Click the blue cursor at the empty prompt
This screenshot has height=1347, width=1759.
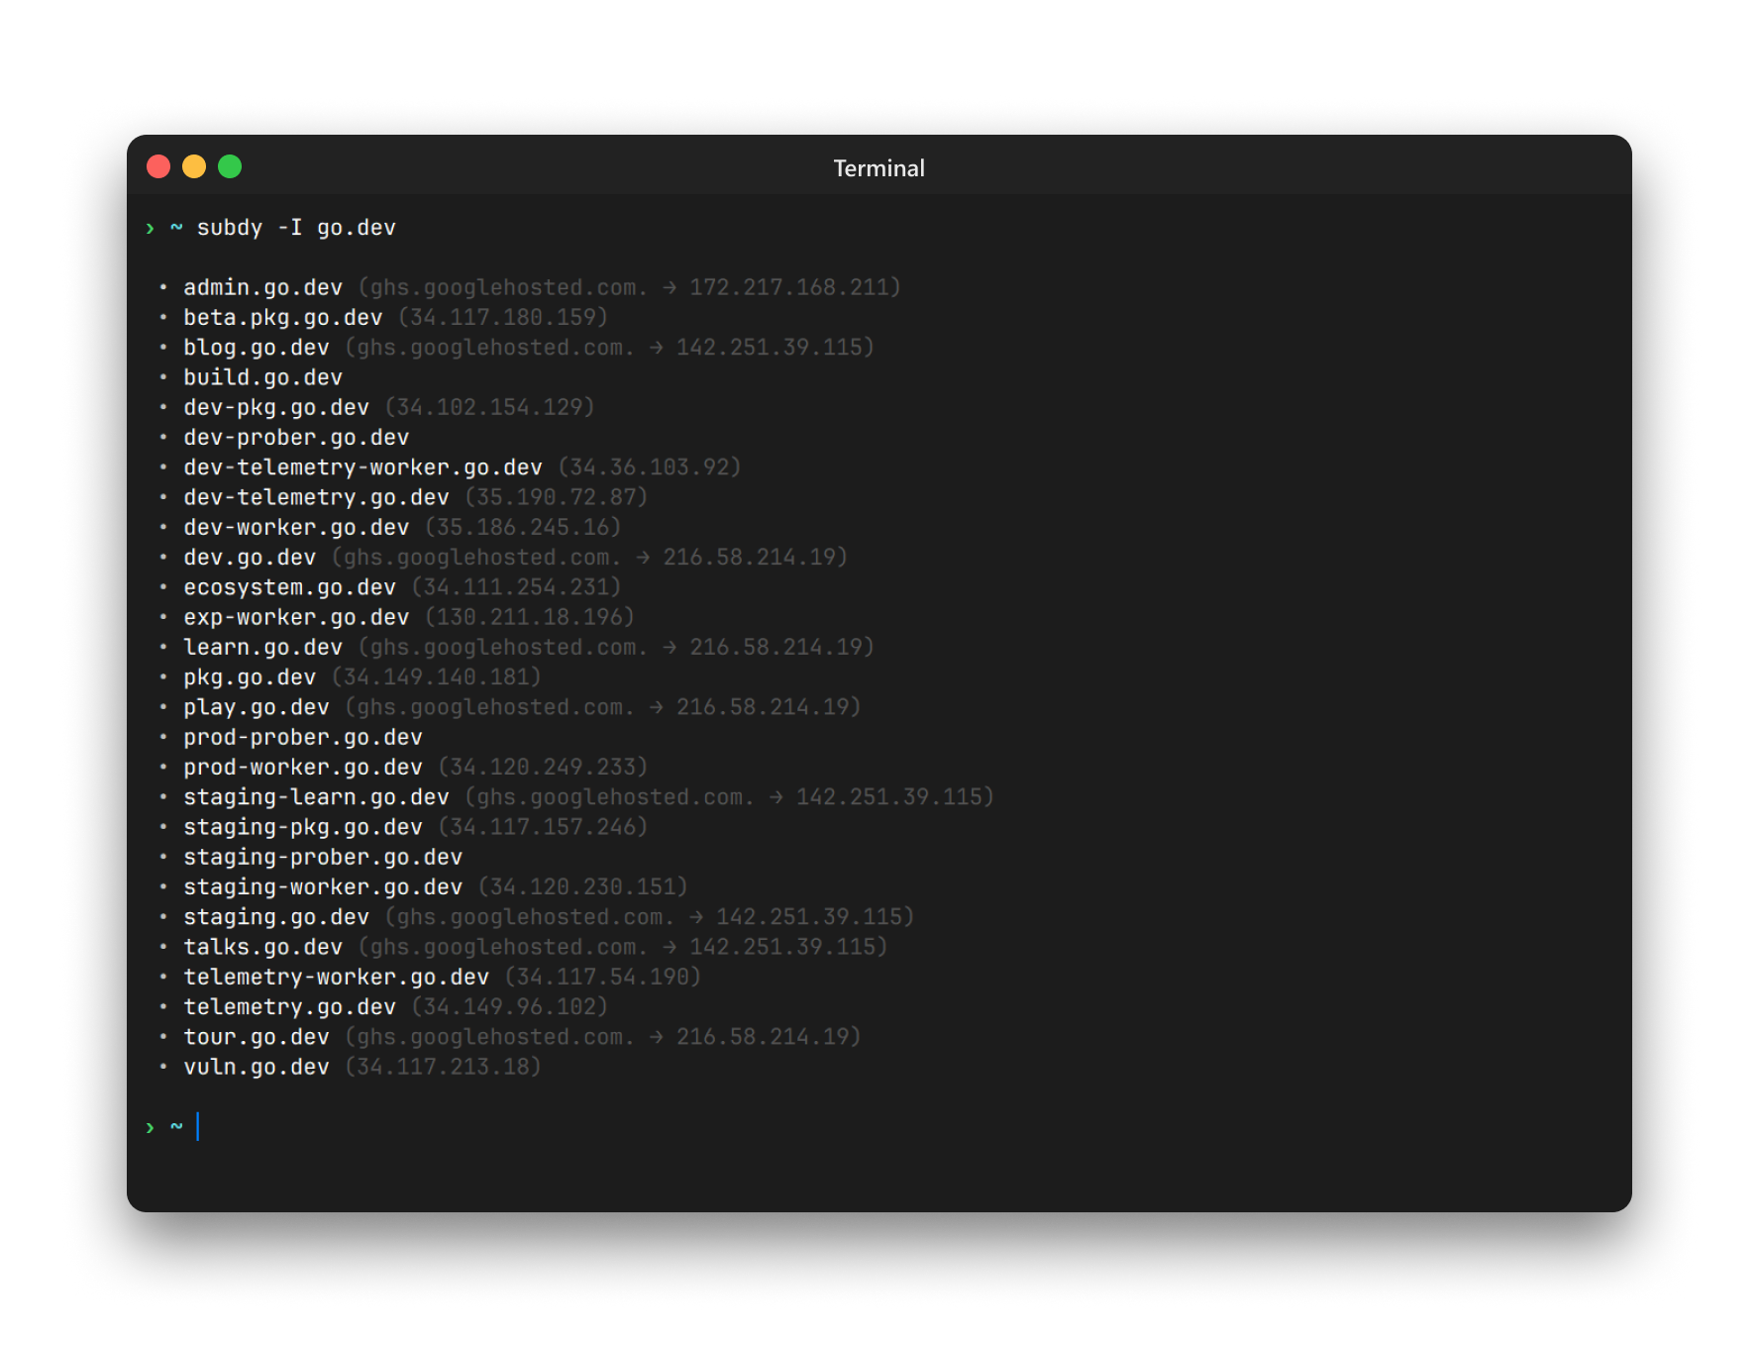198,1126
